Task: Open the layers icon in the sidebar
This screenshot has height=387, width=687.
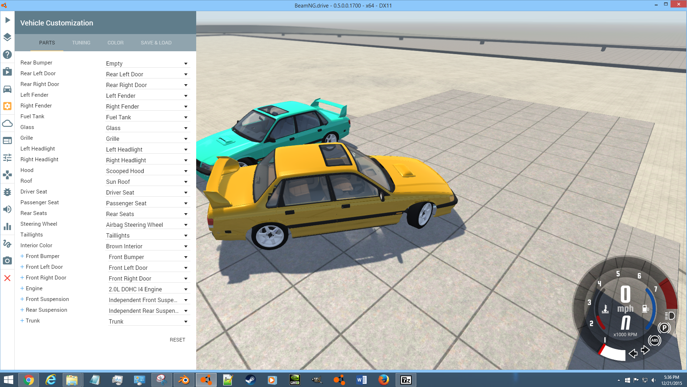Action: tap(8, 37)
